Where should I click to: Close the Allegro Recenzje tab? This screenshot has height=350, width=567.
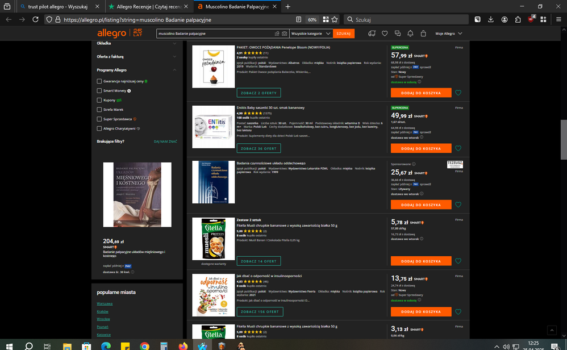186,6
